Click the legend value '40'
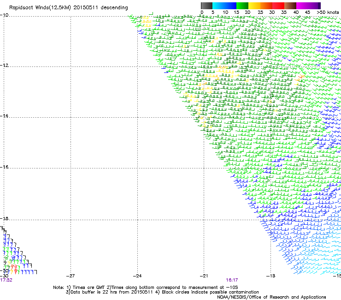 tap(296, 12)
